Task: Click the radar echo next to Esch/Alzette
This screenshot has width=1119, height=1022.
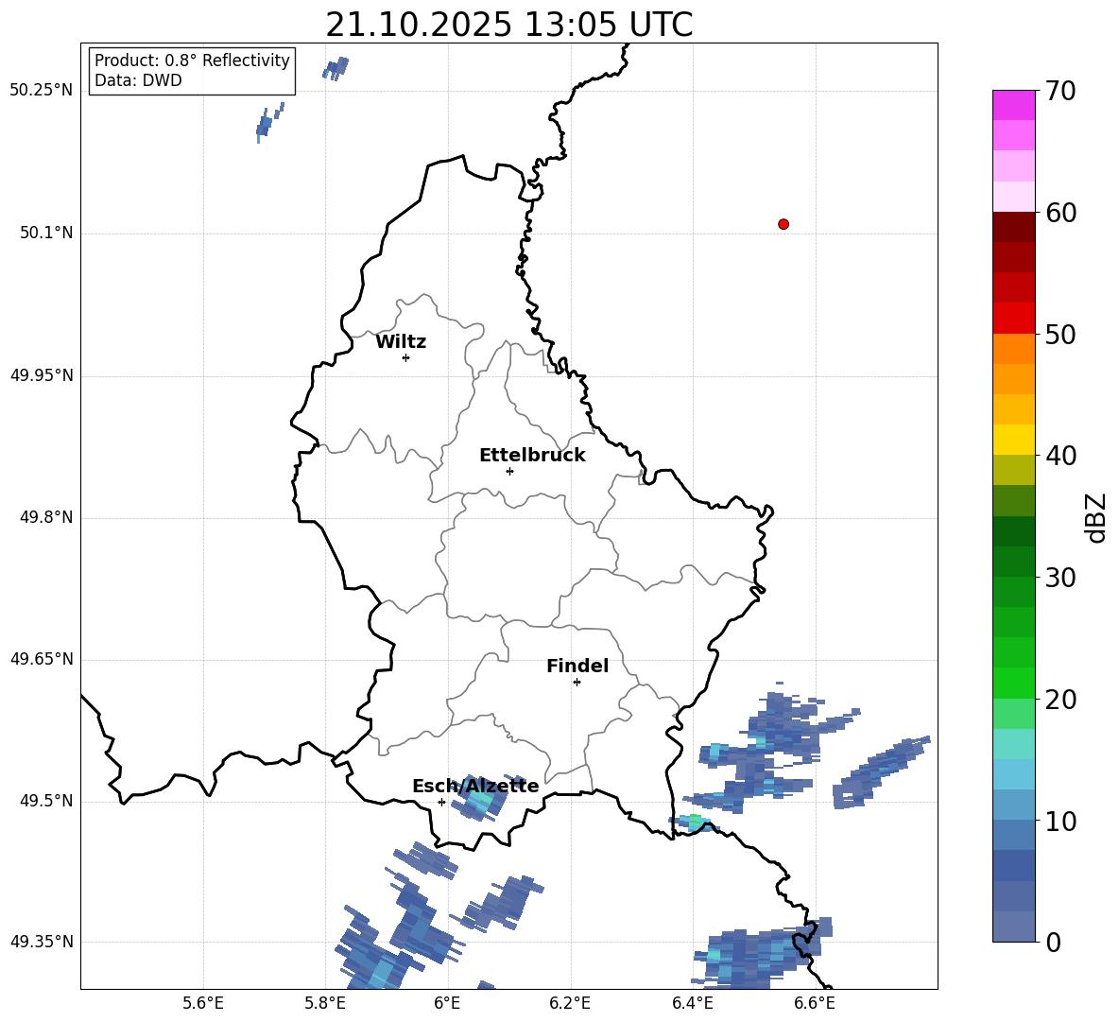Action: pyautogui.click(x=481, y=799)
